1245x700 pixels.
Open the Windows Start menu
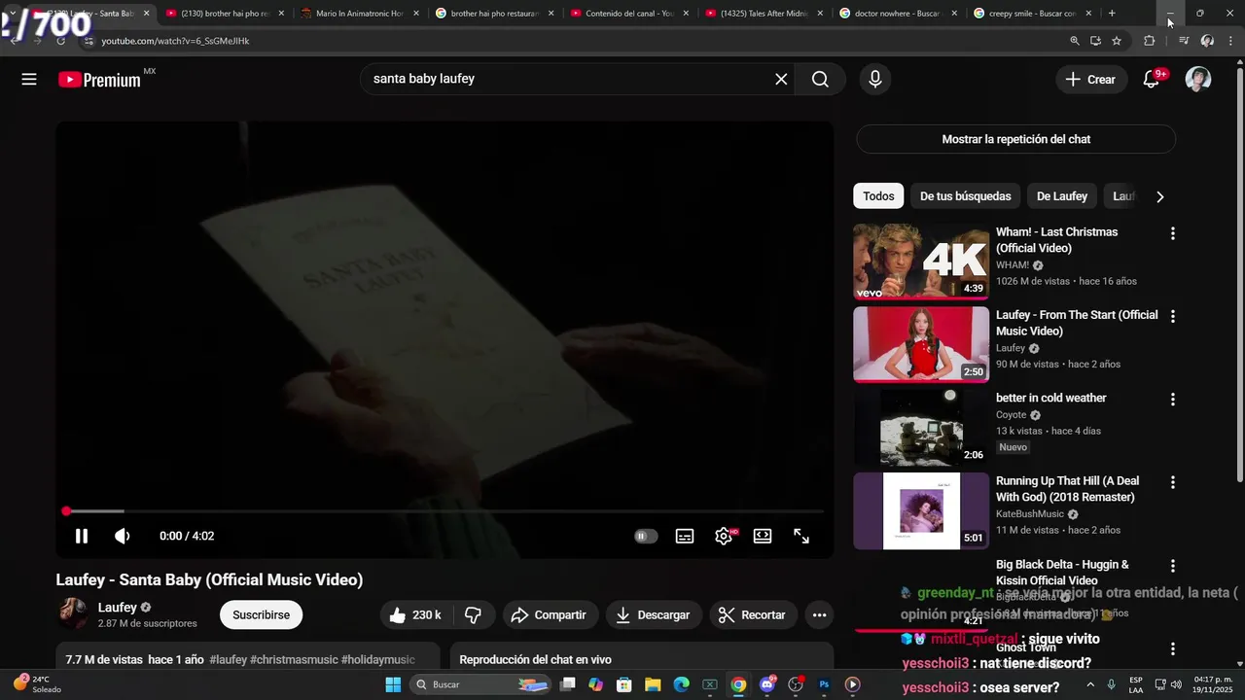pyautogui.click(x=393, y=684)
